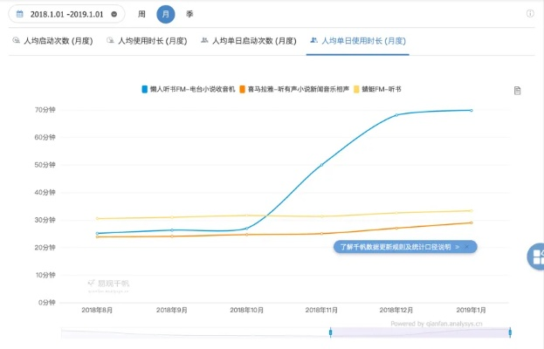Click the floating blue grid widget icon
Image resolution: width=544 pixels, height=349 pixels.
click(536, 257)
